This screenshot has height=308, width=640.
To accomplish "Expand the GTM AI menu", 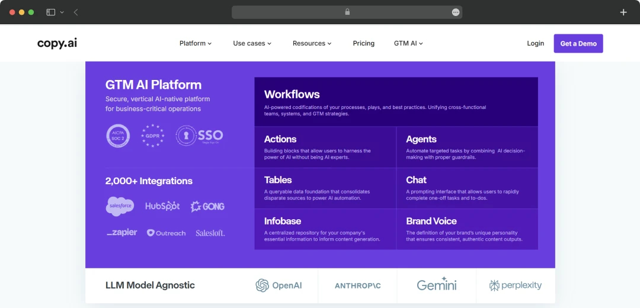I will [408, 43].
